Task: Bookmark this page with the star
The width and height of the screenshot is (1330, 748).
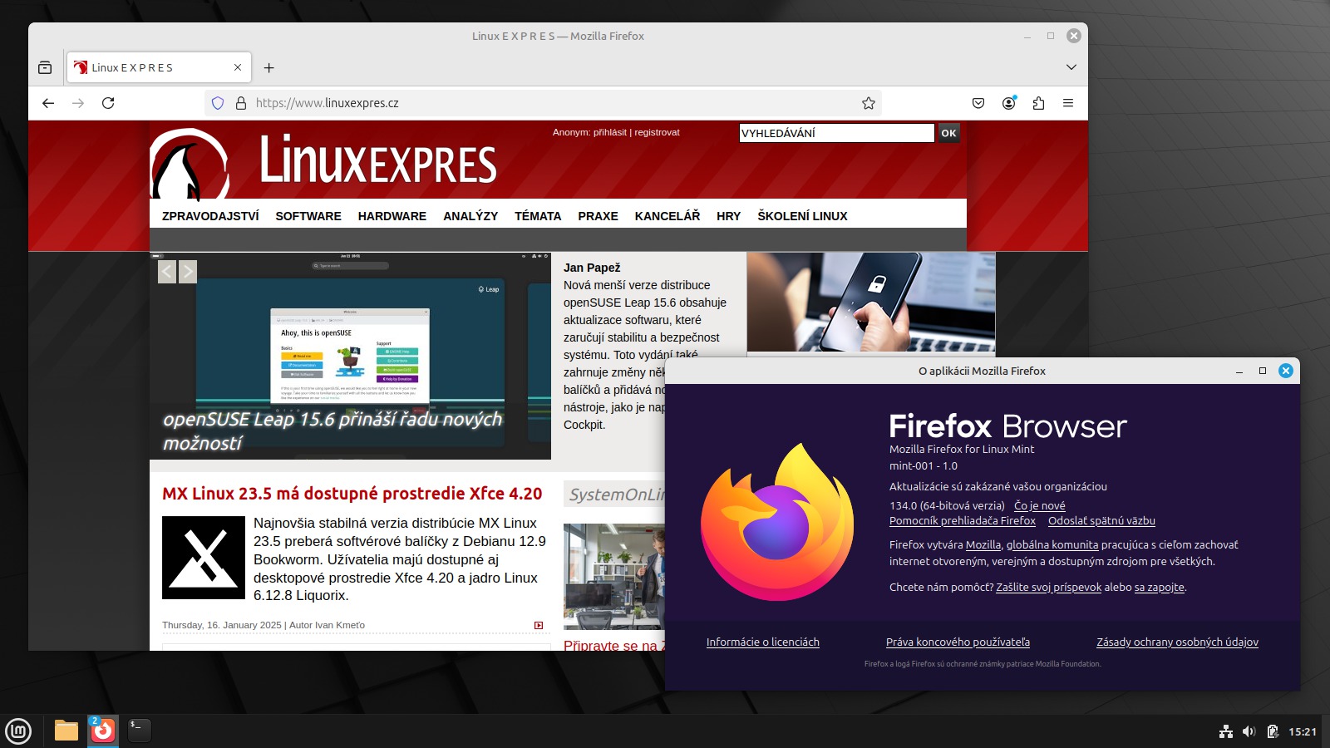Action: (869, 103)
